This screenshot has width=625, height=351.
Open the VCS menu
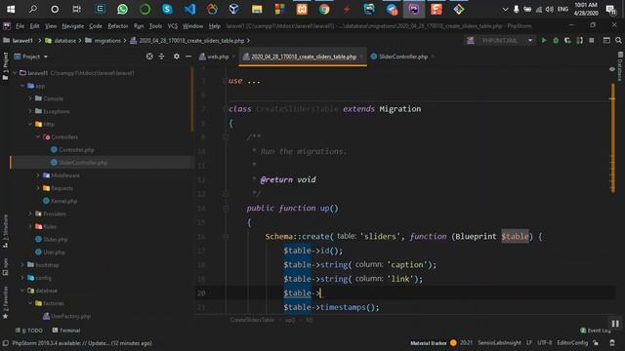click(x=172, y=26)
